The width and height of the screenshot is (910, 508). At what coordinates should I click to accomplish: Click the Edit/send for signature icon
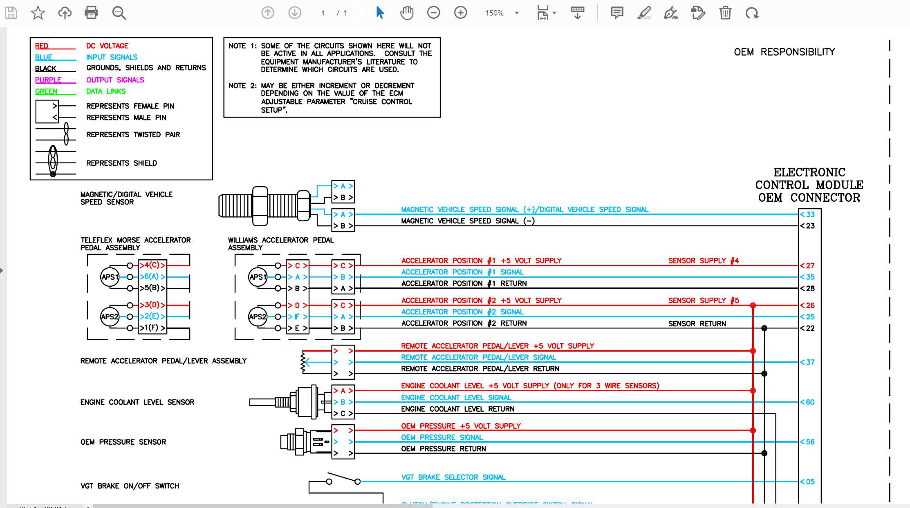(x=698, y=13)
